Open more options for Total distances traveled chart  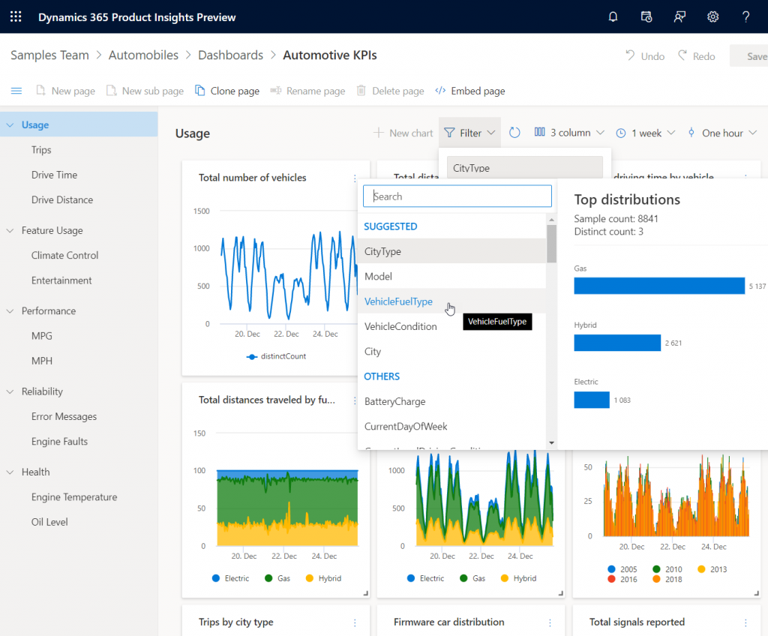(x=355, y=400)
